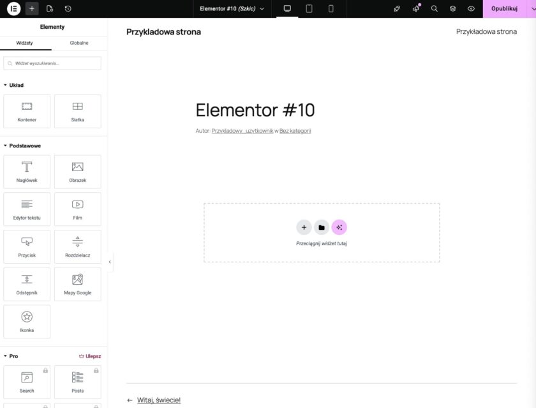Image resolution: width=536 pixels, height=408 pixels.
Task: Open the Witaj, świecie! link
Action: [160, 399]
